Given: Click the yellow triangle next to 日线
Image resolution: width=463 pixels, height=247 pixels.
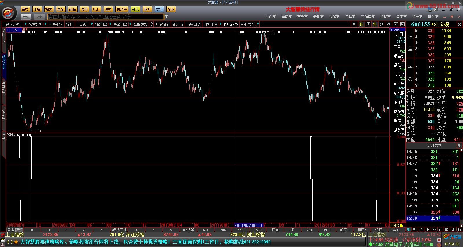Looking at the screenshot, I should 401,225.
